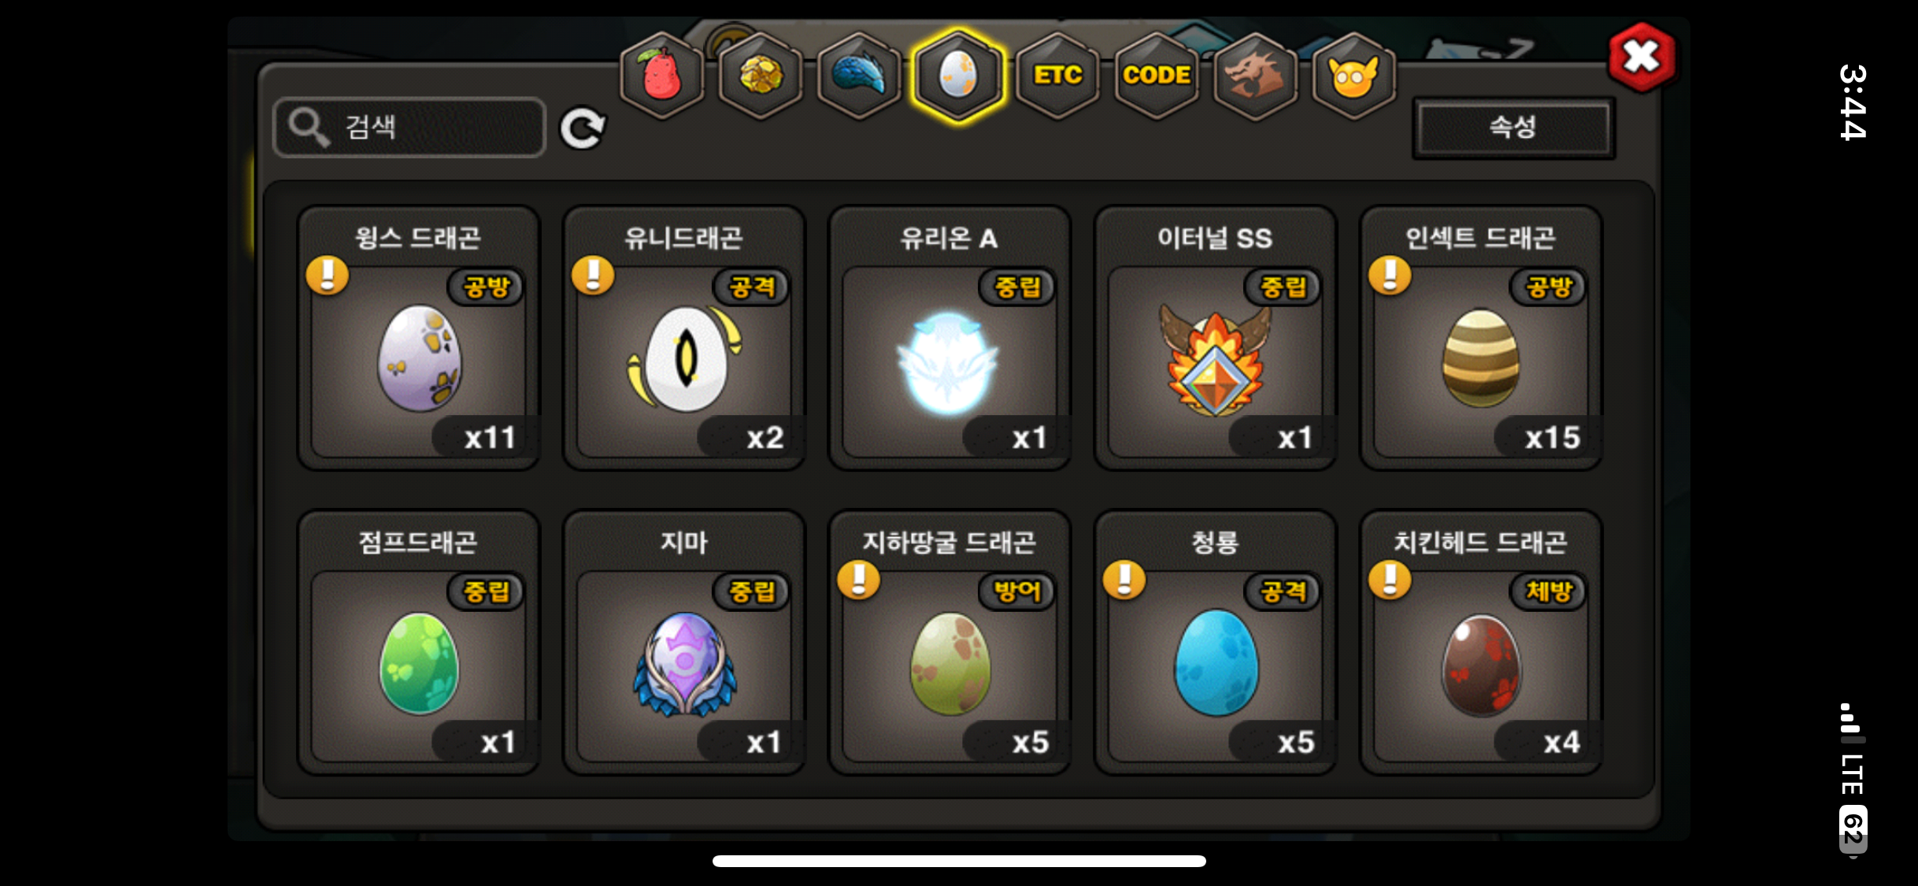
Task: Focus the 검색 search field
Action: 409,128
